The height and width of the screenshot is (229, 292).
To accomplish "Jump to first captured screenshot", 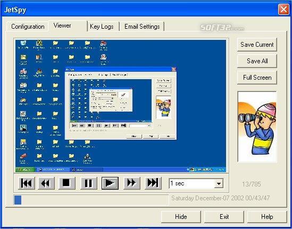I will pyautogui.click(x=27, y=183).
